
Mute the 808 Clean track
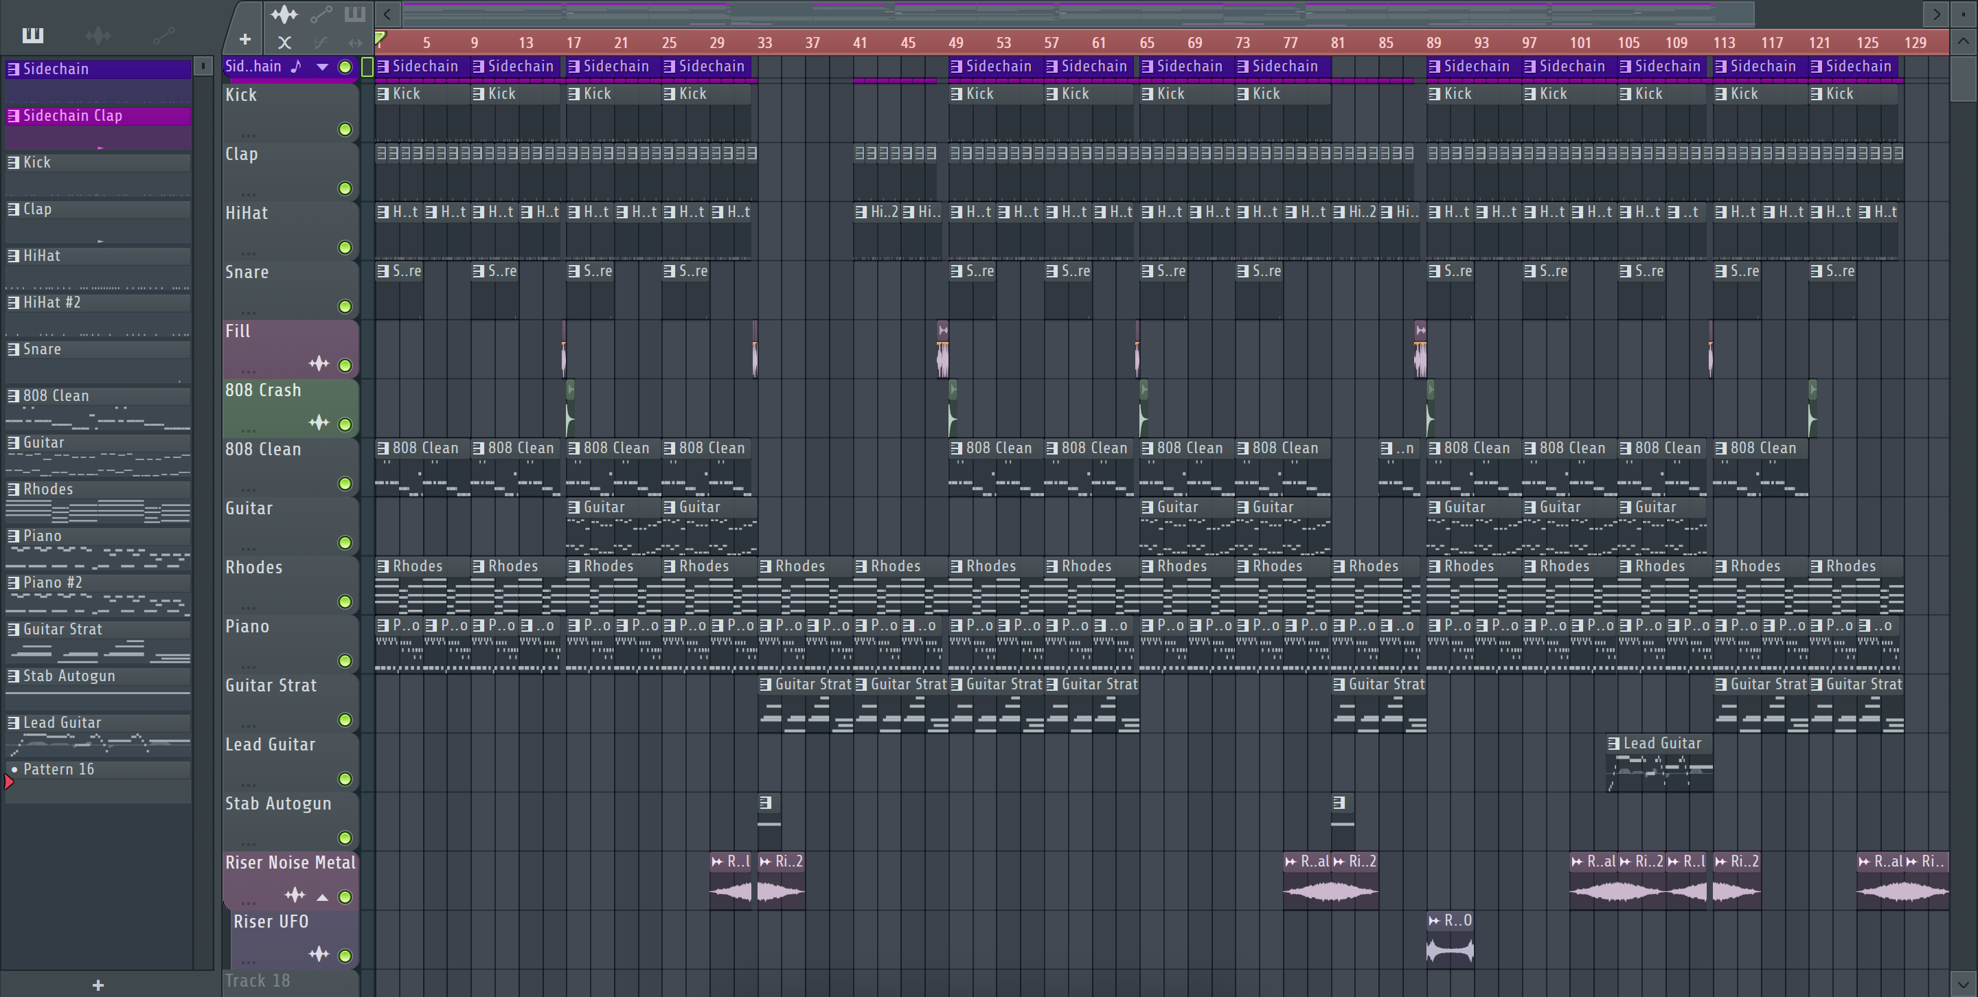coord(345,484)
